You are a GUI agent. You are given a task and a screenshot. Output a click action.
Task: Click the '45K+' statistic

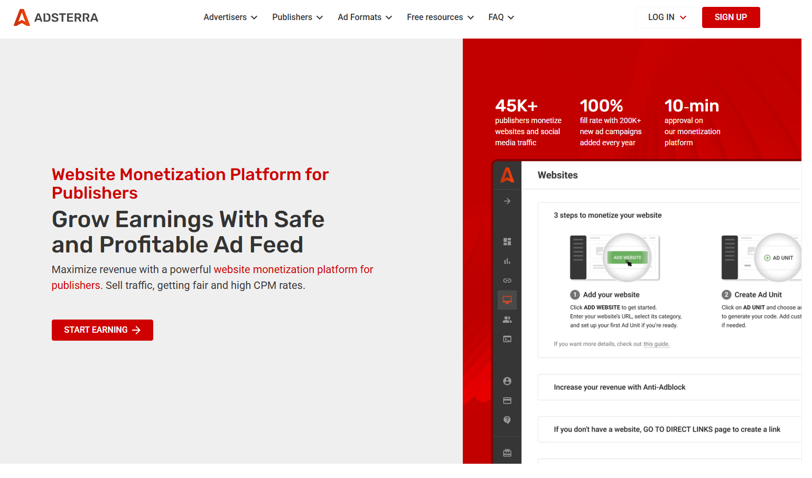pos(517,106)
